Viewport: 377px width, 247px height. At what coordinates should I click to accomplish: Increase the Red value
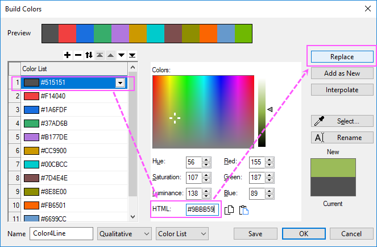point(270,159)
